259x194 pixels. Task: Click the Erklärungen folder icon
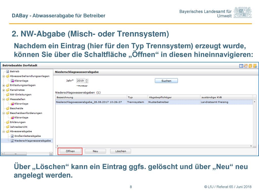(x=8, y=122)
